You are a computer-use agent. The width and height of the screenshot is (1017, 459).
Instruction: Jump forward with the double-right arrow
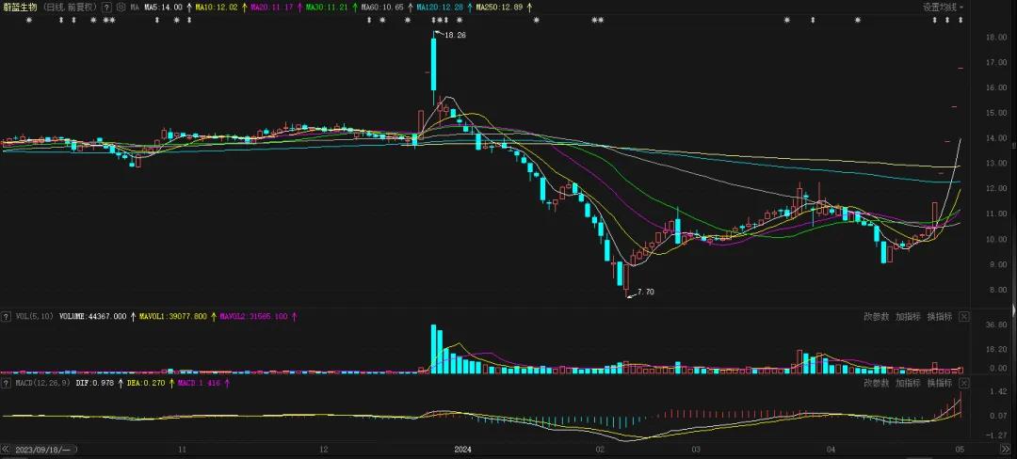(x=1005, y=450)
